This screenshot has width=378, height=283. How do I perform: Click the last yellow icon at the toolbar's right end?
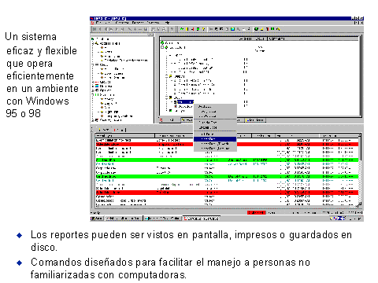278,29
